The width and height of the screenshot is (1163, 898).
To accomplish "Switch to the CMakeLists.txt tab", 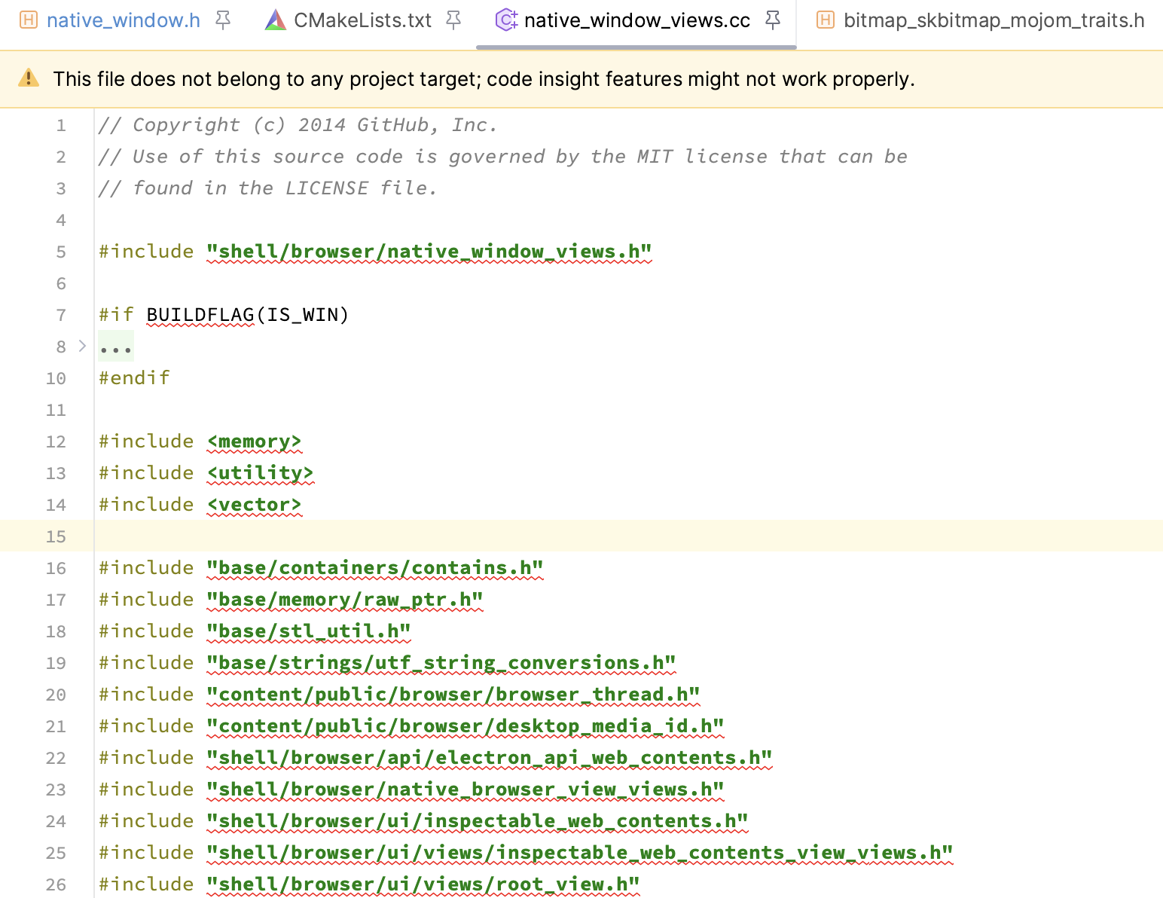I will (x=362, y=20).
